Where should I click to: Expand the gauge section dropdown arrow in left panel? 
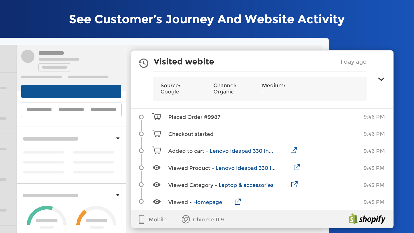(x=118, y=195)
